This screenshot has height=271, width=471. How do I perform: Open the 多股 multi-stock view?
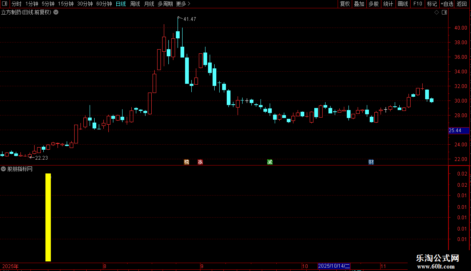point(374,4)
